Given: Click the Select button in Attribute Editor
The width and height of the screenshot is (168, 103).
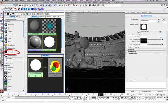Looking at the screenshot, I should (132, 92).
